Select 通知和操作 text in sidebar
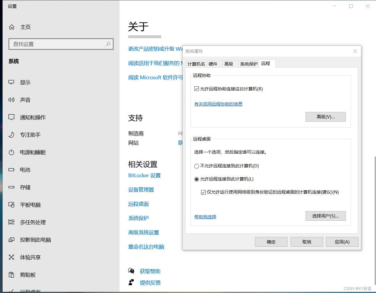The width and height of the screenshot is (376, 293). click(33, 117)
